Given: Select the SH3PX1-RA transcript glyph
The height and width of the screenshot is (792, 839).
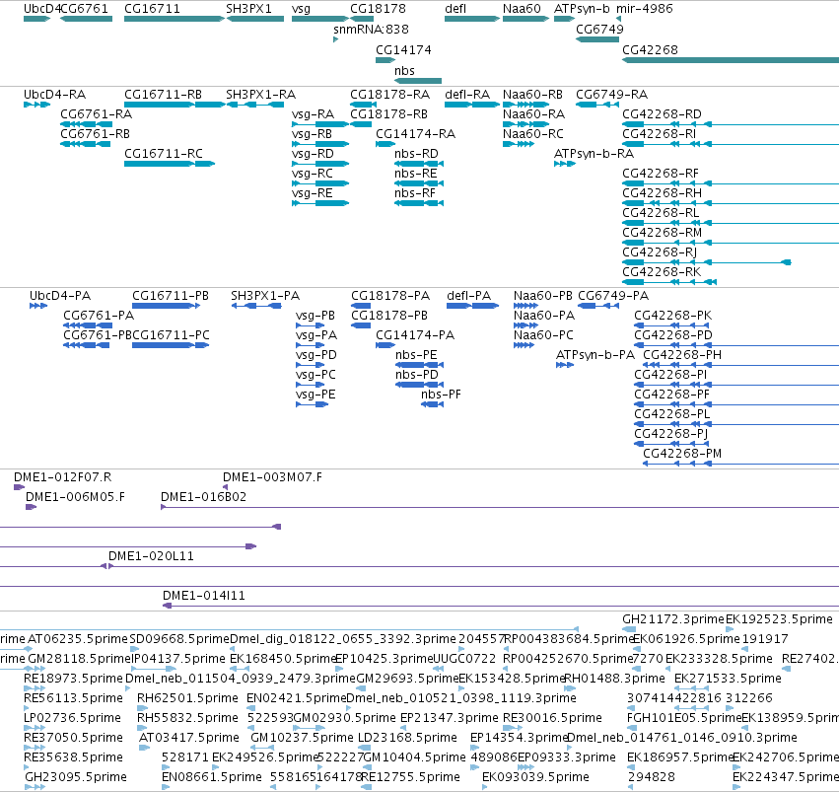Looking at the screenshot, I should pyautogui.click(x=255, y=105).
